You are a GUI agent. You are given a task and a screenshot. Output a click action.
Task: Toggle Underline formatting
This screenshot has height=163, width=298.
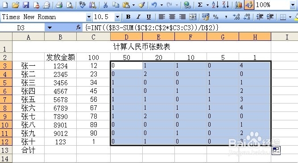click(149, 17)
